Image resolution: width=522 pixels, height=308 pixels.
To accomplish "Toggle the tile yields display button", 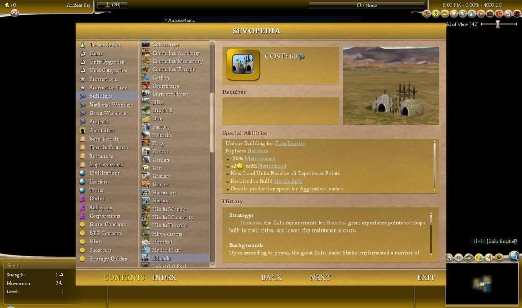I will 479,258.
